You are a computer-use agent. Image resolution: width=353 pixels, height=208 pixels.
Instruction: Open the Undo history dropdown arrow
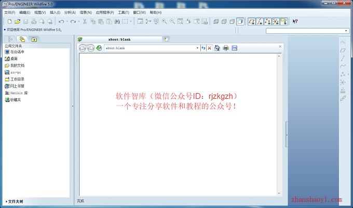tap(67, 22)
